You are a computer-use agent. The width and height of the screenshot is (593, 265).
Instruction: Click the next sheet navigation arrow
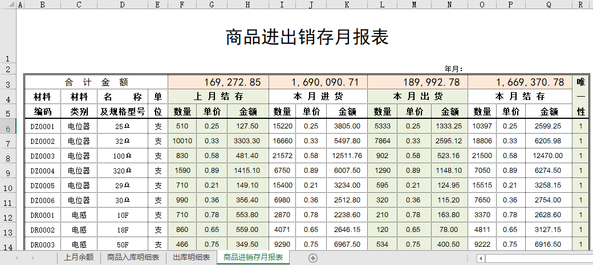pos(32,258)
